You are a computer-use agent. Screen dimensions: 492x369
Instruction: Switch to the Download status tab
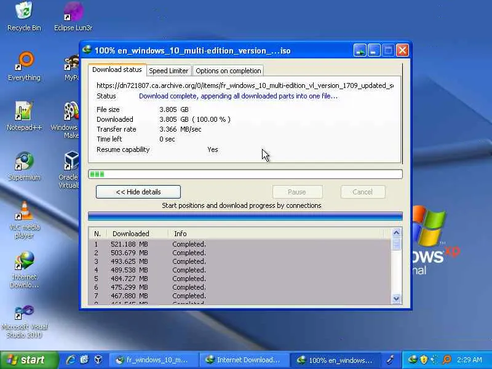pyautogui.click(x=117, y=69)
